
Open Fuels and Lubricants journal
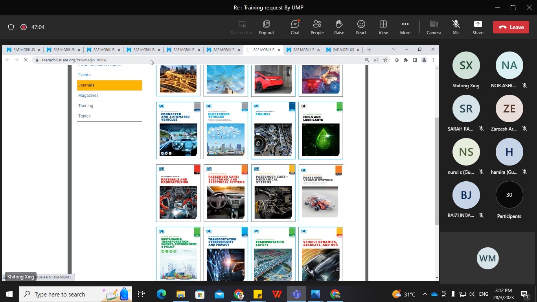click(321, 131)
